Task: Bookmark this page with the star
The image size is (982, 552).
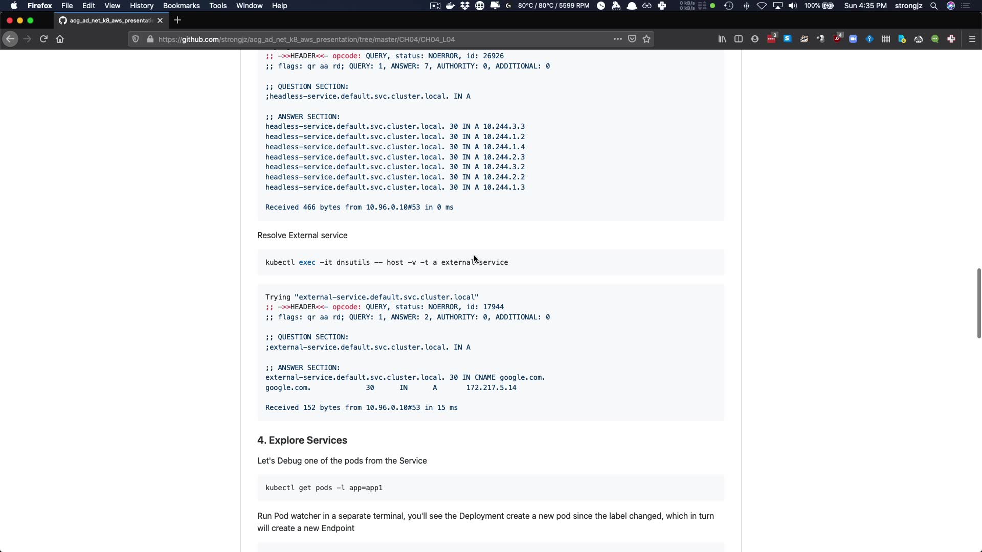Action: click(x=646, y=39)
